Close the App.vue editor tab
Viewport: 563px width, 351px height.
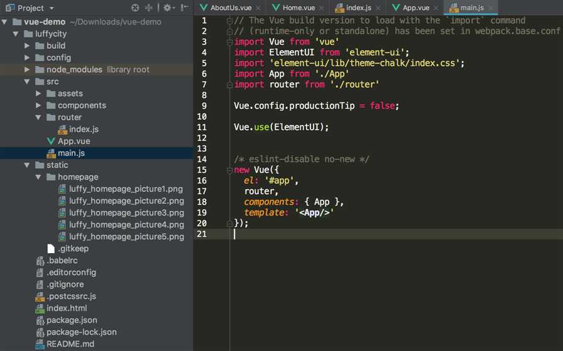point(436,8)
